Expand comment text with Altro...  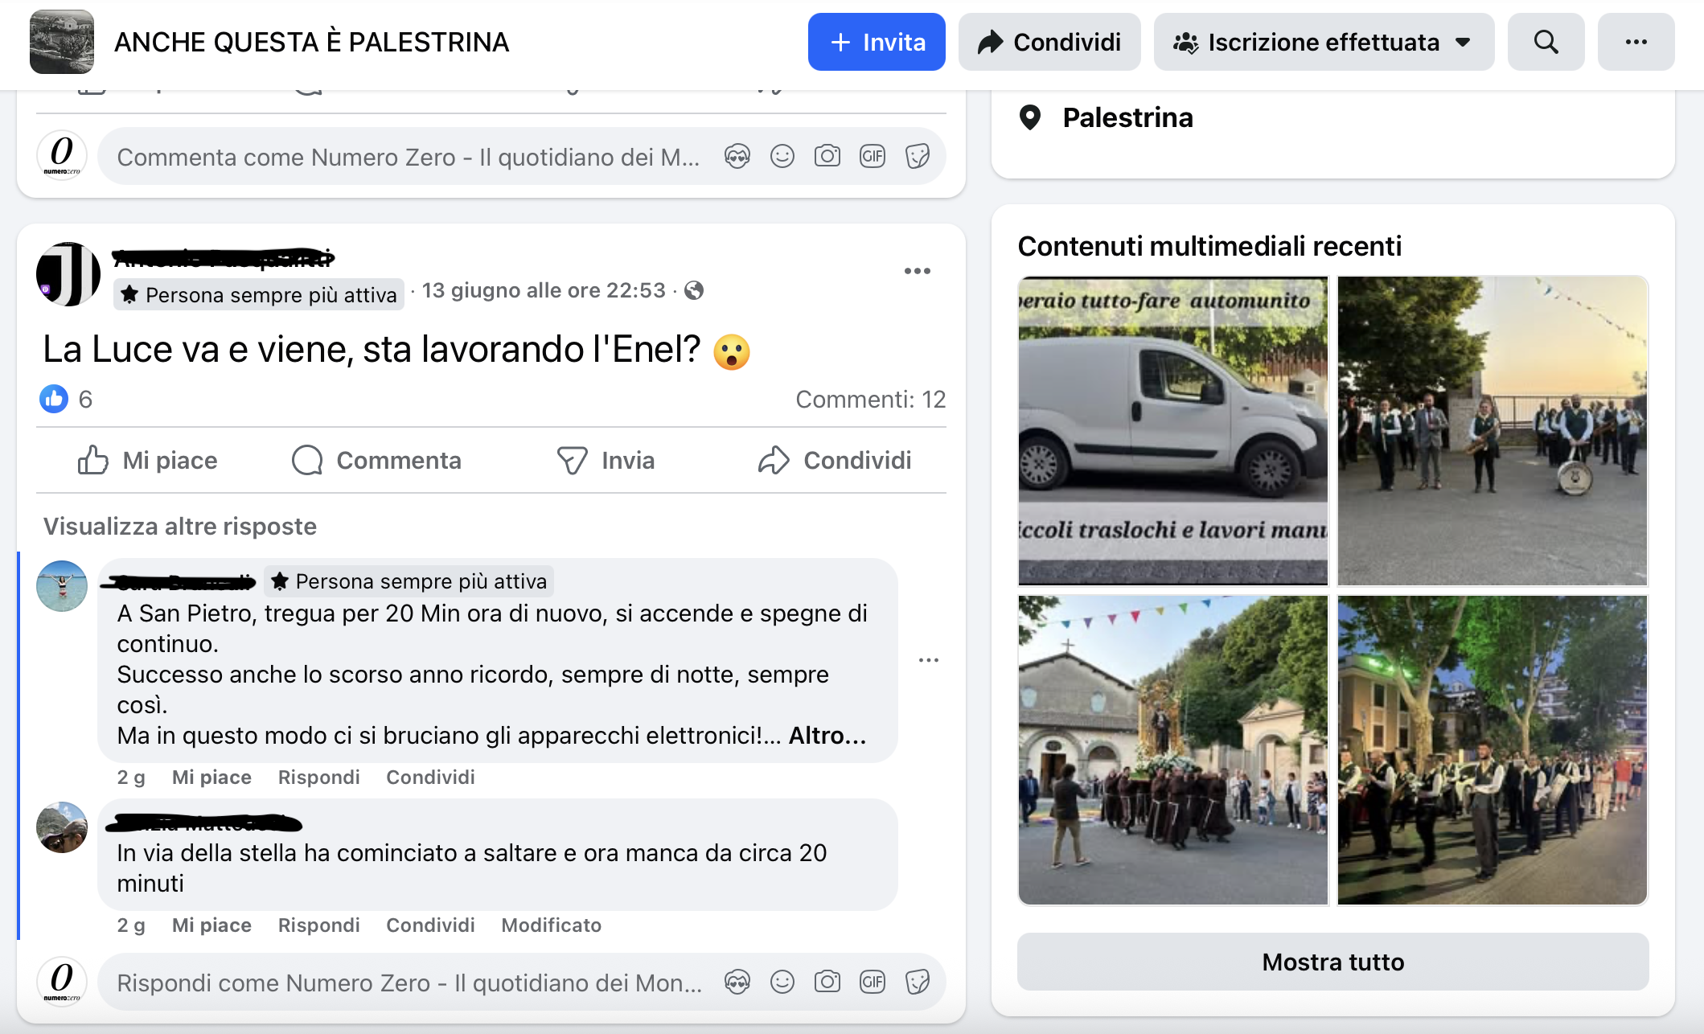click(x=827, y=736)
